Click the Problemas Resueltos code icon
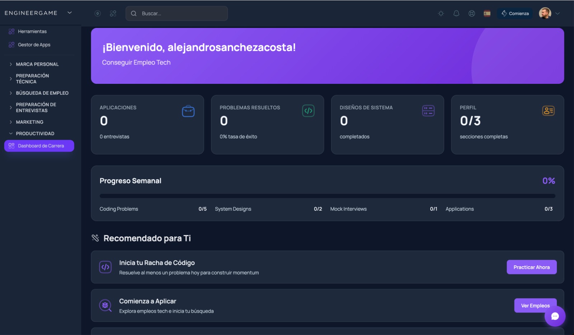574x335 pixels. pos(309,111)
